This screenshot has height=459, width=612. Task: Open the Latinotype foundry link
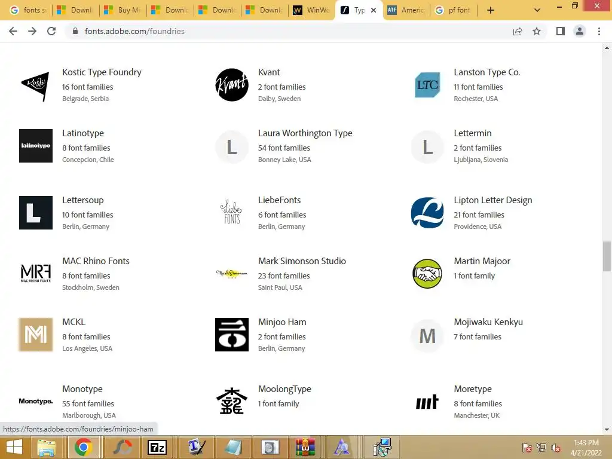[x=82, y=133]
